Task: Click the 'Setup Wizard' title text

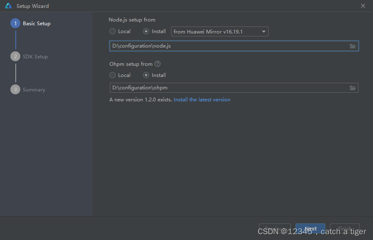Action: coord(33,6)
